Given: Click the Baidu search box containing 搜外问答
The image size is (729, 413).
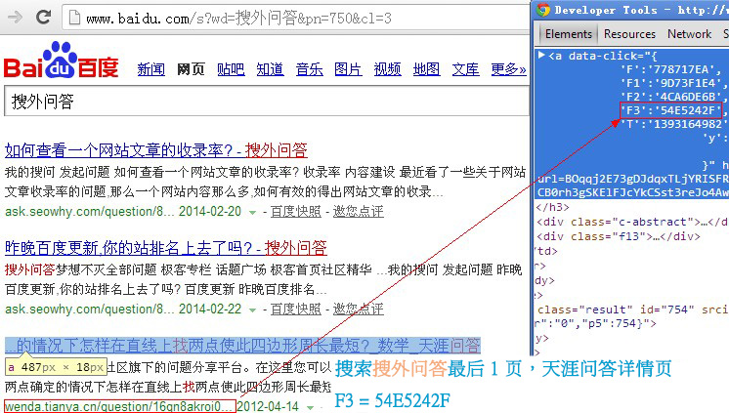Looking at the screenshot, I should point(267,102).
